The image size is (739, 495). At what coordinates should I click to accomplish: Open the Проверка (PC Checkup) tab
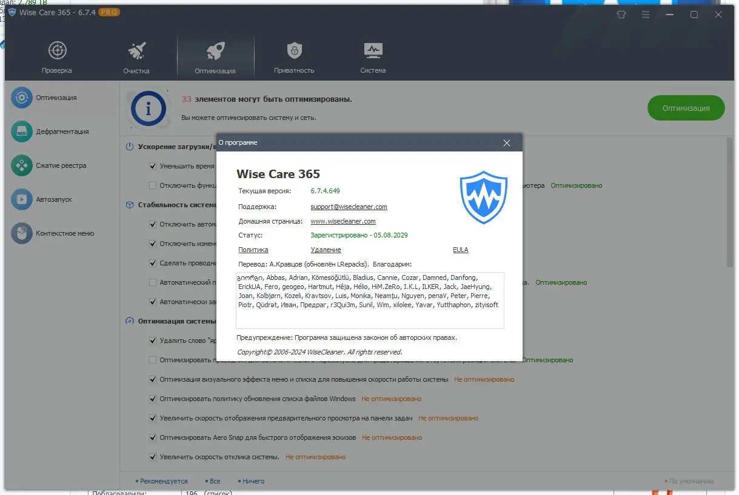57,58
